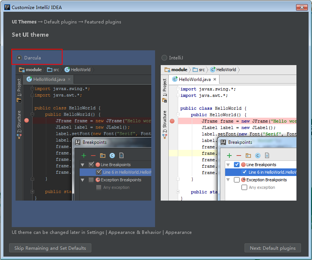
Task: Collapse Line Breakpoints node in the IntelliJ preview
Action: click(228, 165)
